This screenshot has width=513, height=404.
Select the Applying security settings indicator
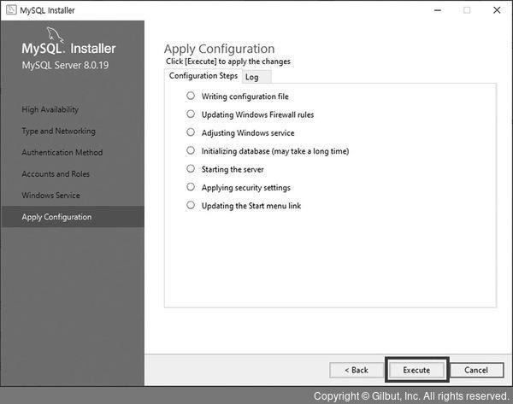(x=191, y=187)
